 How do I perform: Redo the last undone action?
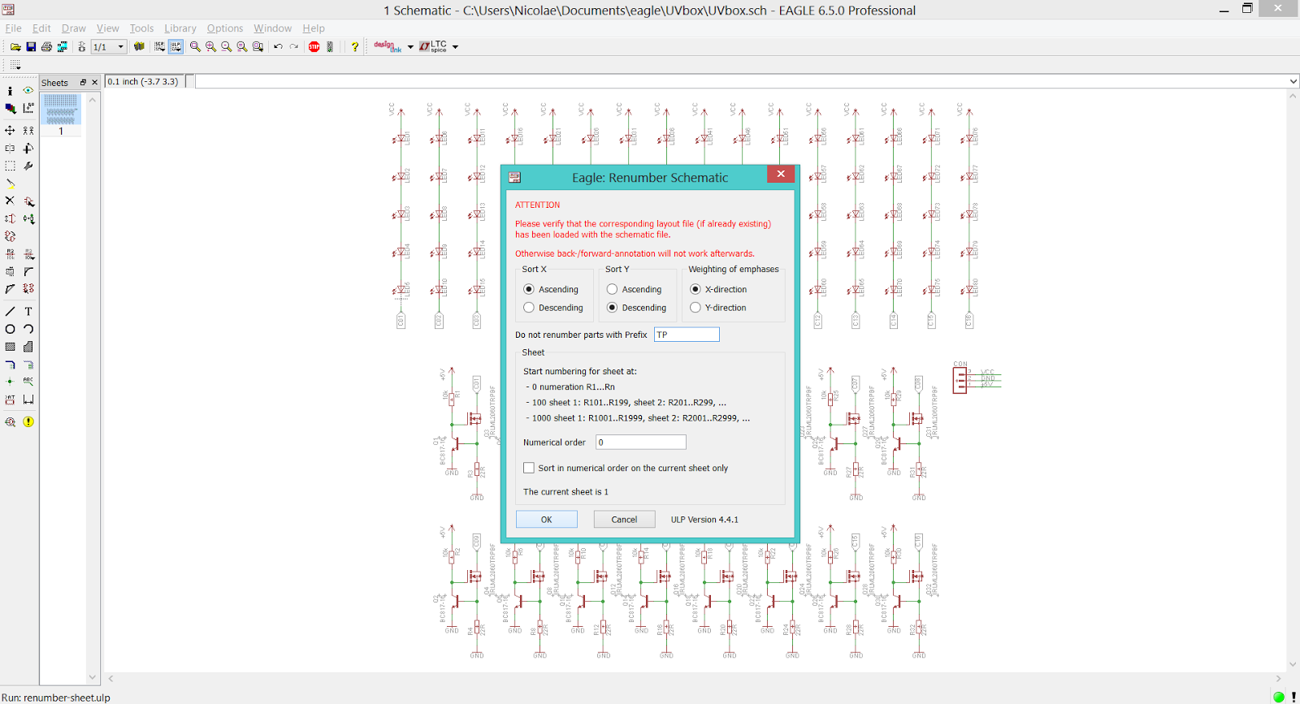click(x=294, y=47)
